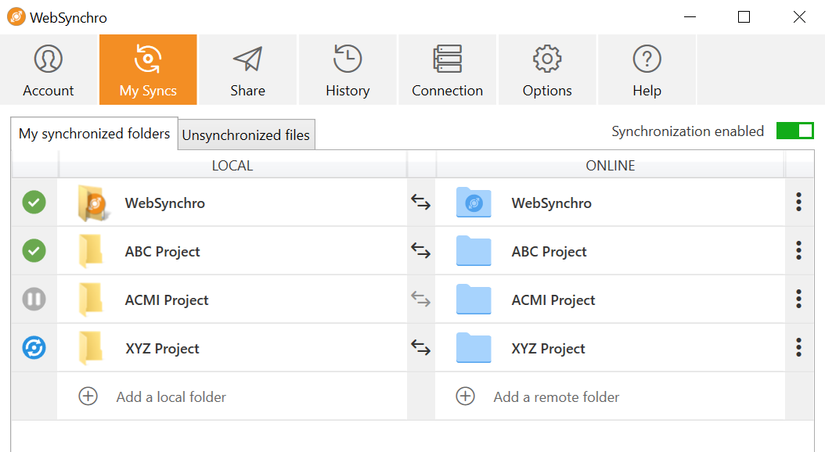Image resolution: width=825 pixels, height=452 pixels.
Task: Click the WebSynchro logo in title bar
Action: pos(16,17)
